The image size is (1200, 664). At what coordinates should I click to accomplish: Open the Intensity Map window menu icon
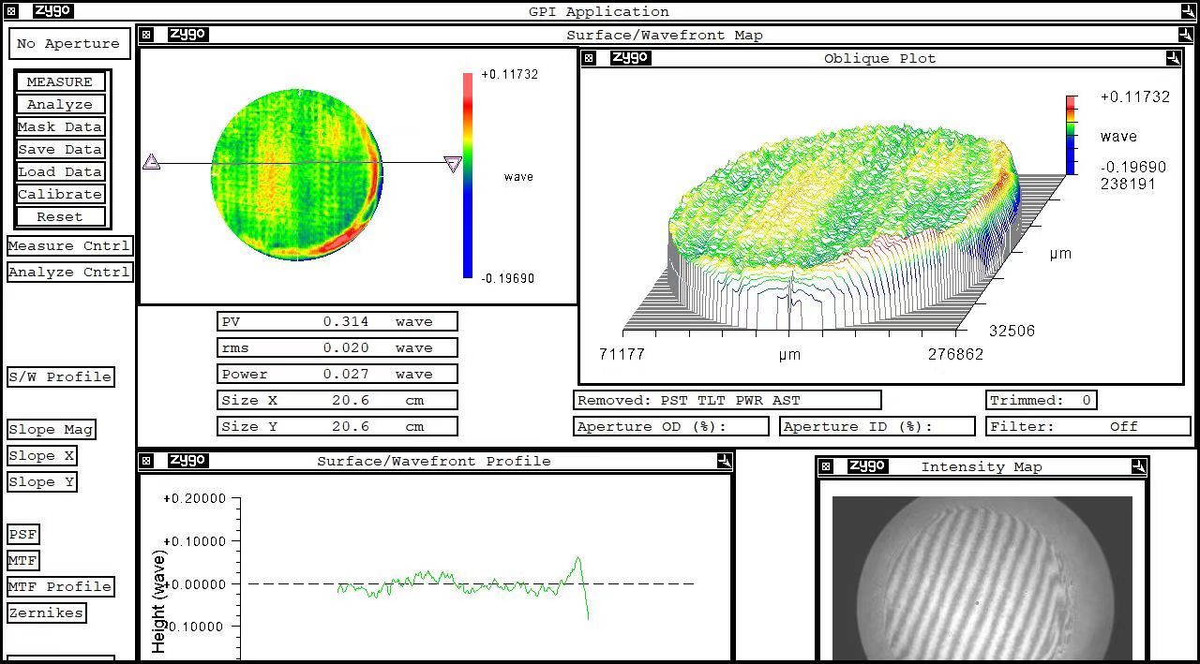click(x=825, y=466)
